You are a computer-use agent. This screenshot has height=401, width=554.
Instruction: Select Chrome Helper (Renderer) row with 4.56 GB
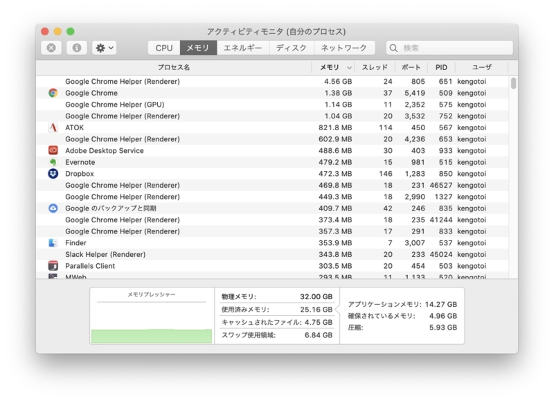[272, 81]
